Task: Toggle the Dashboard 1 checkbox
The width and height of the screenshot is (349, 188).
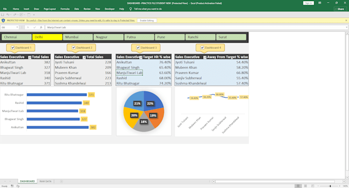Action: (x=13, y=48)
